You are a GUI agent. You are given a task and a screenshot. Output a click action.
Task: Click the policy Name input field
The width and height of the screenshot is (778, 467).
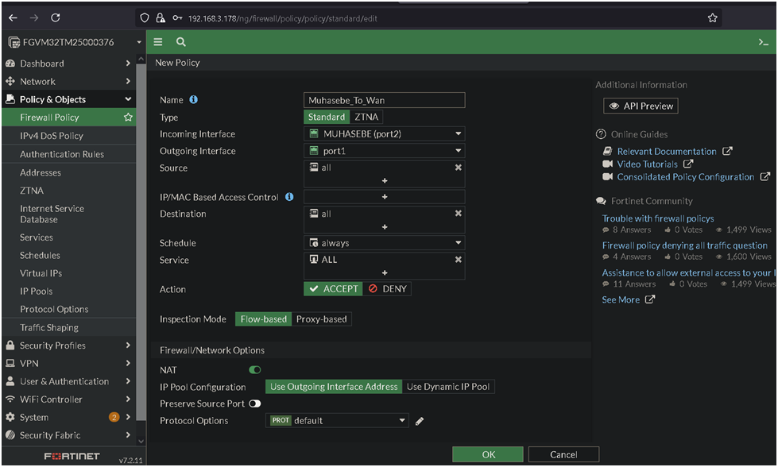[x=385, y=100]
